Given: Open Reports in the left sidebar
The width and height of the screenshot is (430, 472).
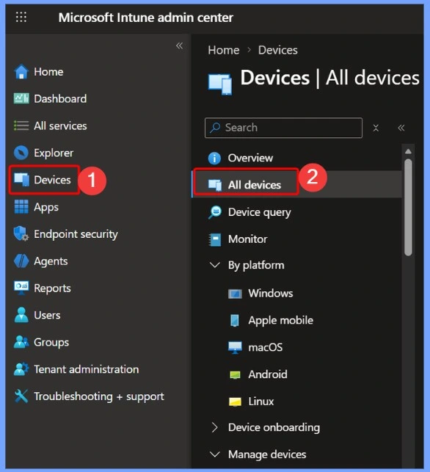Looking at the screenshot, I should pyautogui.click(x=52, y=288).
